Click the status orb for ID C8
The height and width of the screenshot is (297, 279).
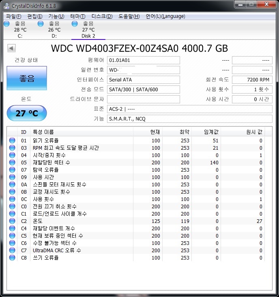pos(12,258)
